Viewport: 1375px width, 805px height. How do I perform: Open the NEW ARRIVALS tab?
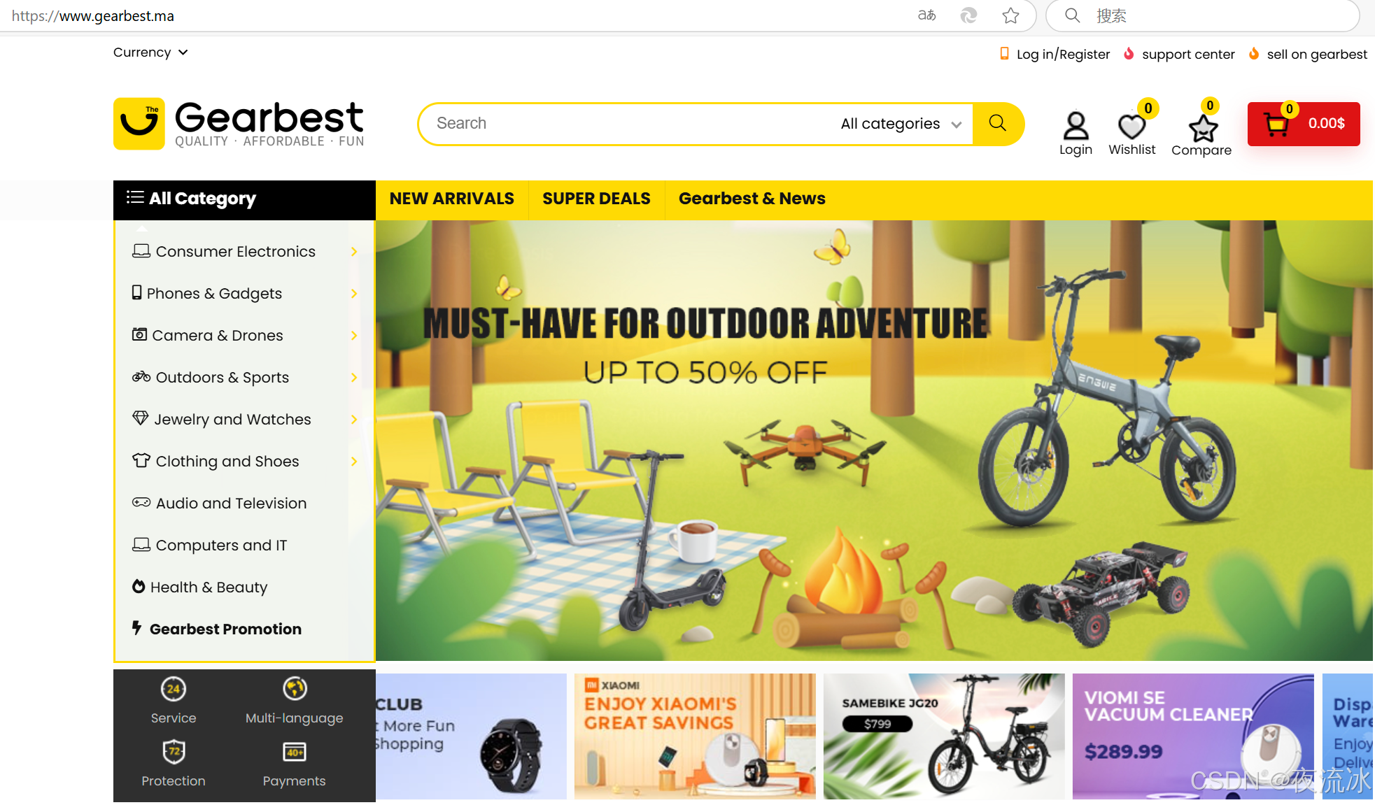coord(452,199)
